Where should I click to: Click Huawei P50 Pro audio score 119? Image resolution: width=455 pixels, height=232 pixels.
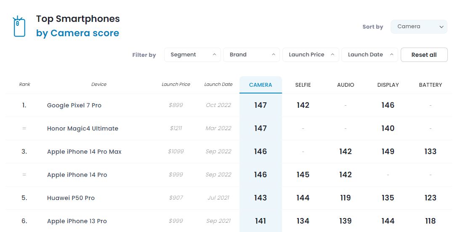[x=346, y=198]
